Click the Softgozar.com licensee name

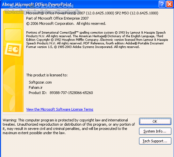(x=40, y=82)
